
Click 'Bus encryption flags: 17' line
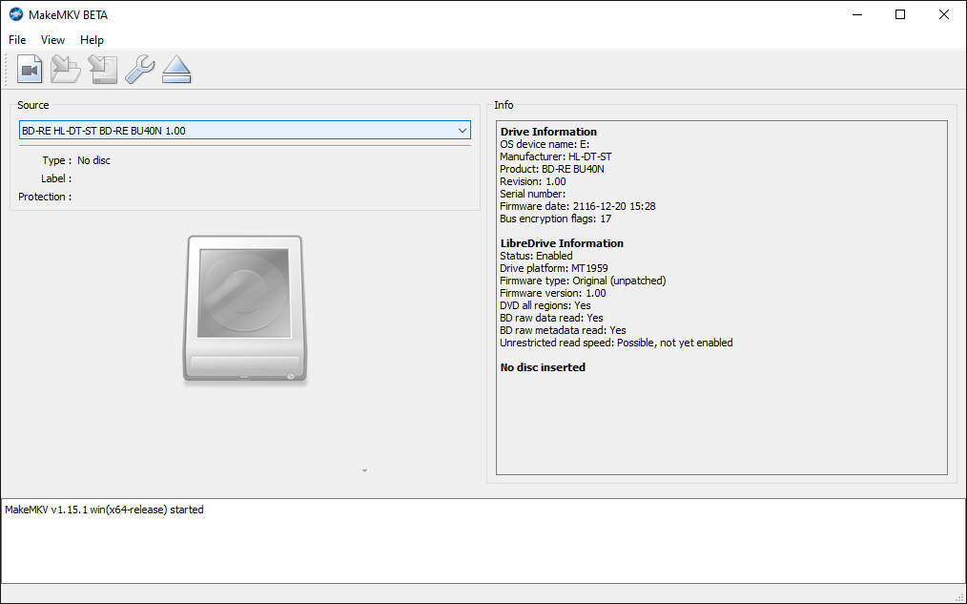[x=555, y=219]
